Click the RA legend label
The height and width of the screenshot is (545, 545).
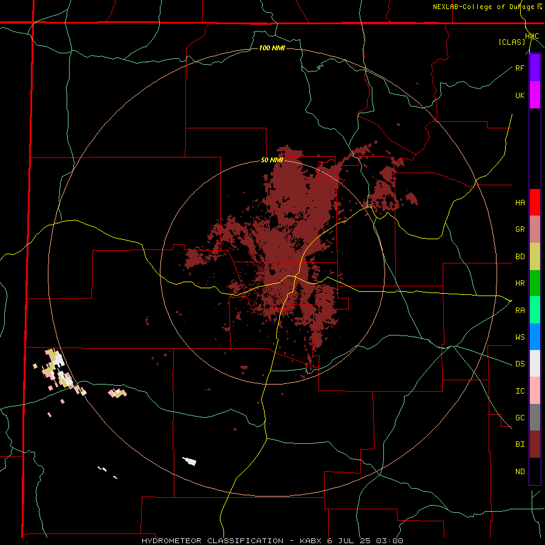[x=520, y=311]
